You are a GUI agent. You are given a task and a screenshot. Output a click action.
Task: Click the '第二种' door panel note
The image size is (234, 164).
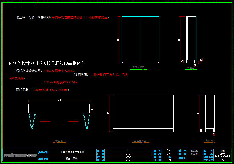tap(62, 18)
